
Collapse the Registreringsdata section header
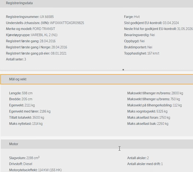(19, 3)
